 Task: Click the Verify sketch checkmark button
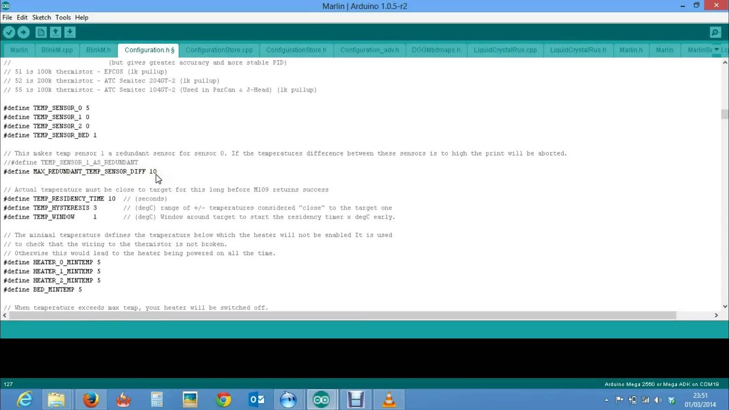pos(9,32)
